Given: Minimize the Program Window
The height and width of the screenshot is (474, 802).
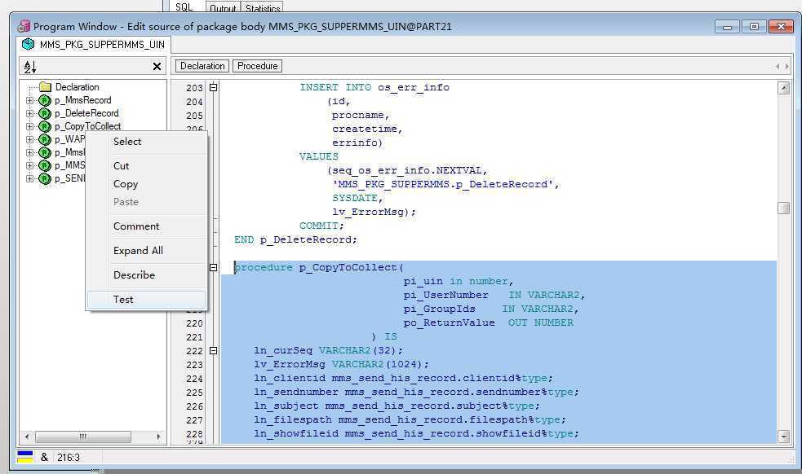Looking at the screenshot, I should click(727, 27).
